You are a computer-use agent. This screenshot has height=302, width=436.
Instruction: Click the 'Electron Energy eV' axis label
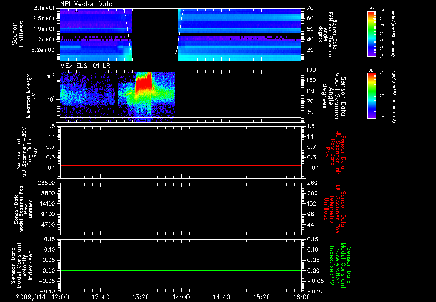click(x=31, y=96)
